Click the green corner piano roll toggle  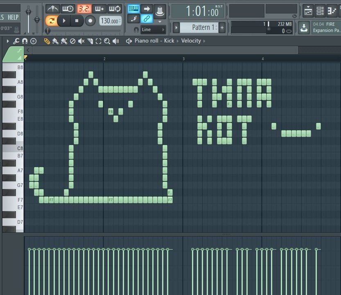pyautogui.click(x=14, y=54)
